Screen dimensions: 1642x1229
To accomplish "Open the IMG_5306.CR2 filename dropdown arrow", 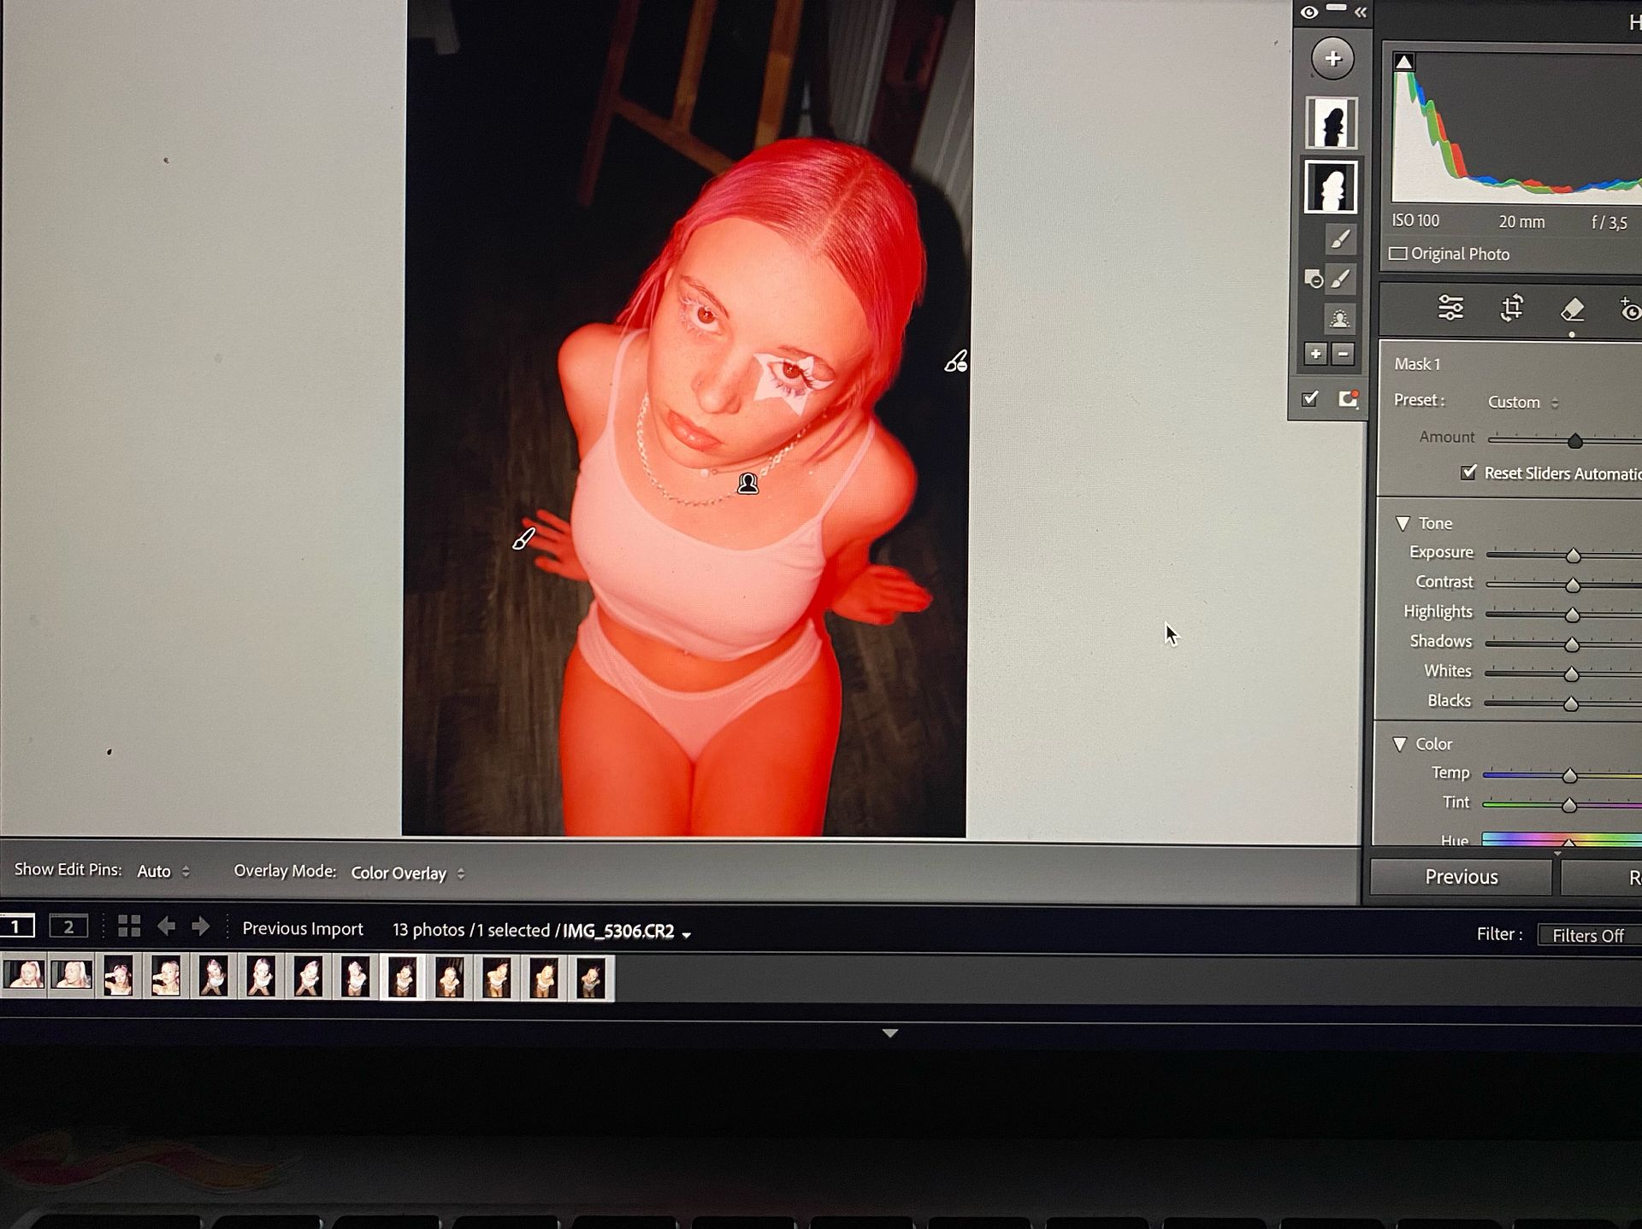I will [x=686, y=935].
